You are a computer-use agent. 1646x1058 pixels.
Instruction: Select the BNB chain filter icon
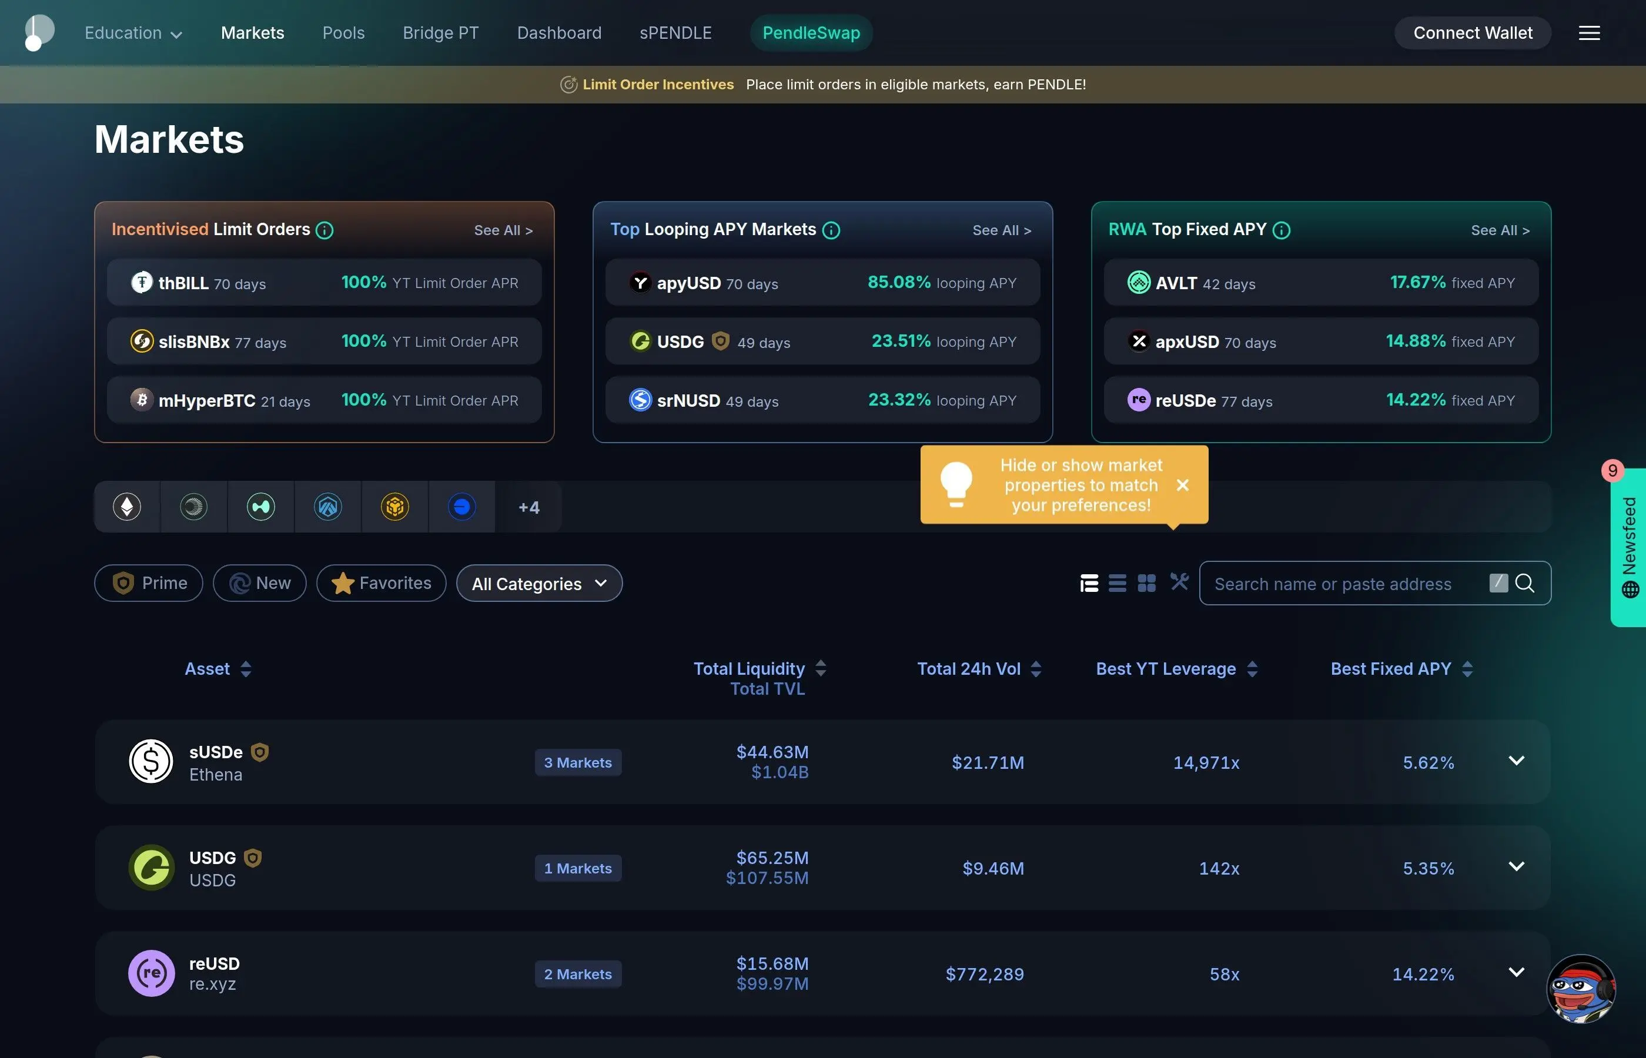(x=395, y=507)
